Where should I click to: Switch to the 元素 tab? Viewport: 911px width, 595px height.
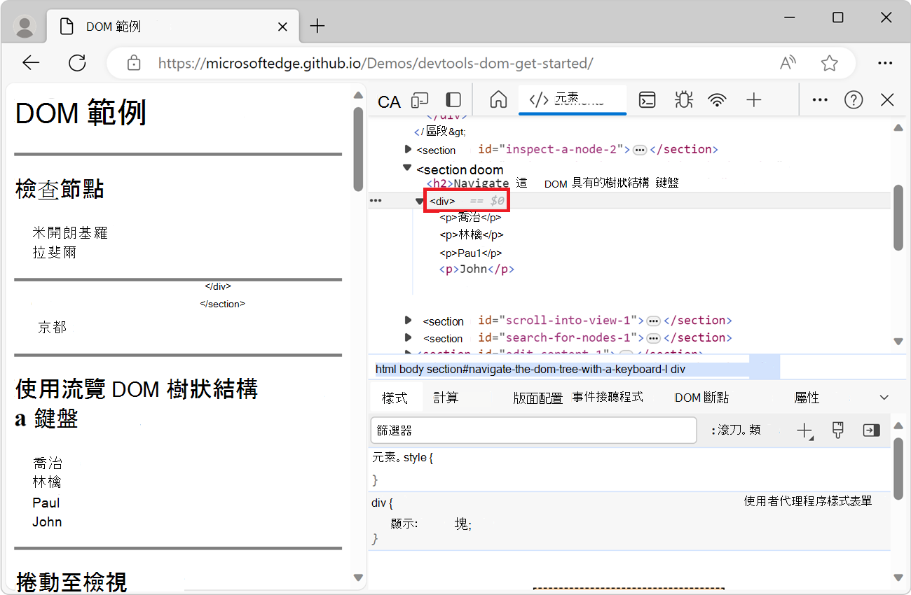coord(573,99)
